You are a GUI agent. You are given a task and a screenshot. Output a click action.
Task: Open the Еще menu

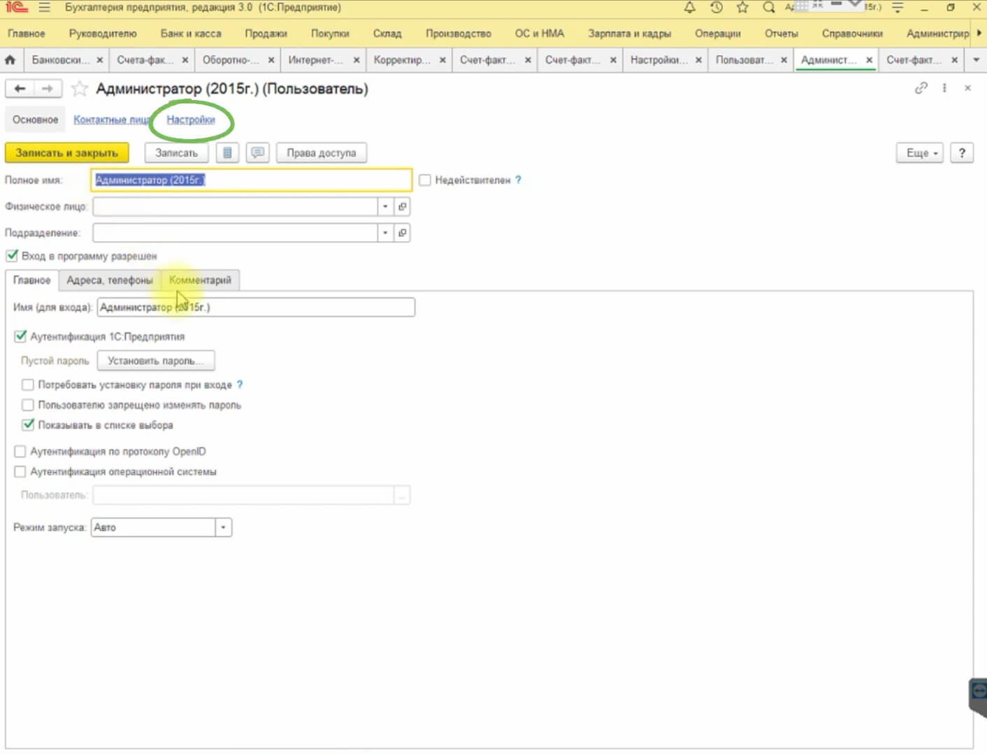[x=920, y=153]
